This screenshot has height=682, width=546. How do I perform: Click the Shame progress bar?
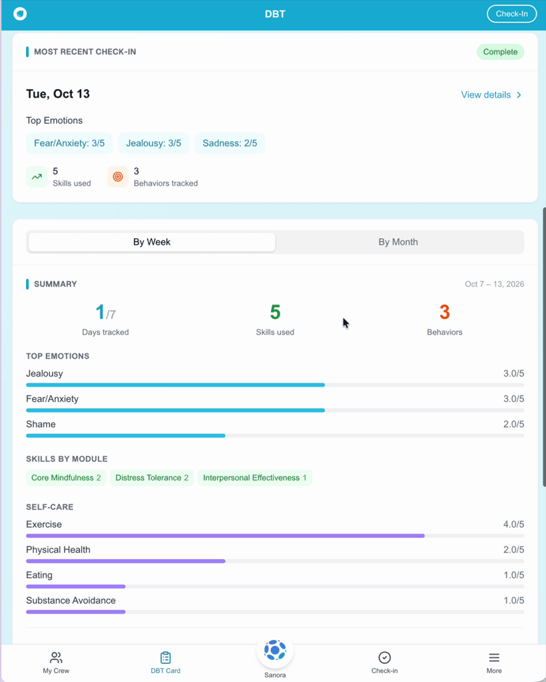pyautogui.click(x=275, y=435)
